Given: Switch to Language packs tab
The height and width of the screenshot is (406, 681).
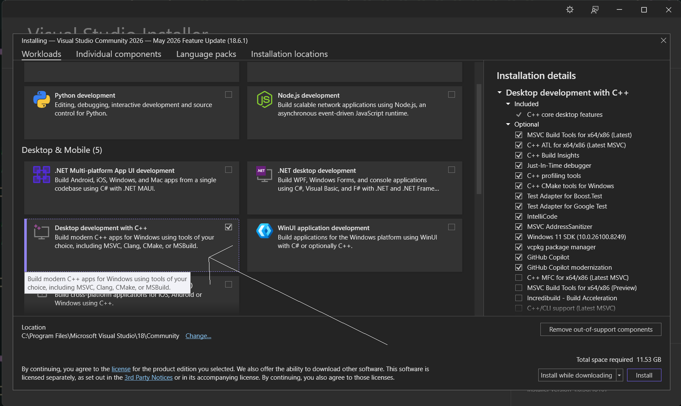Looking at the screenshot, I should (x=206, y=54).
